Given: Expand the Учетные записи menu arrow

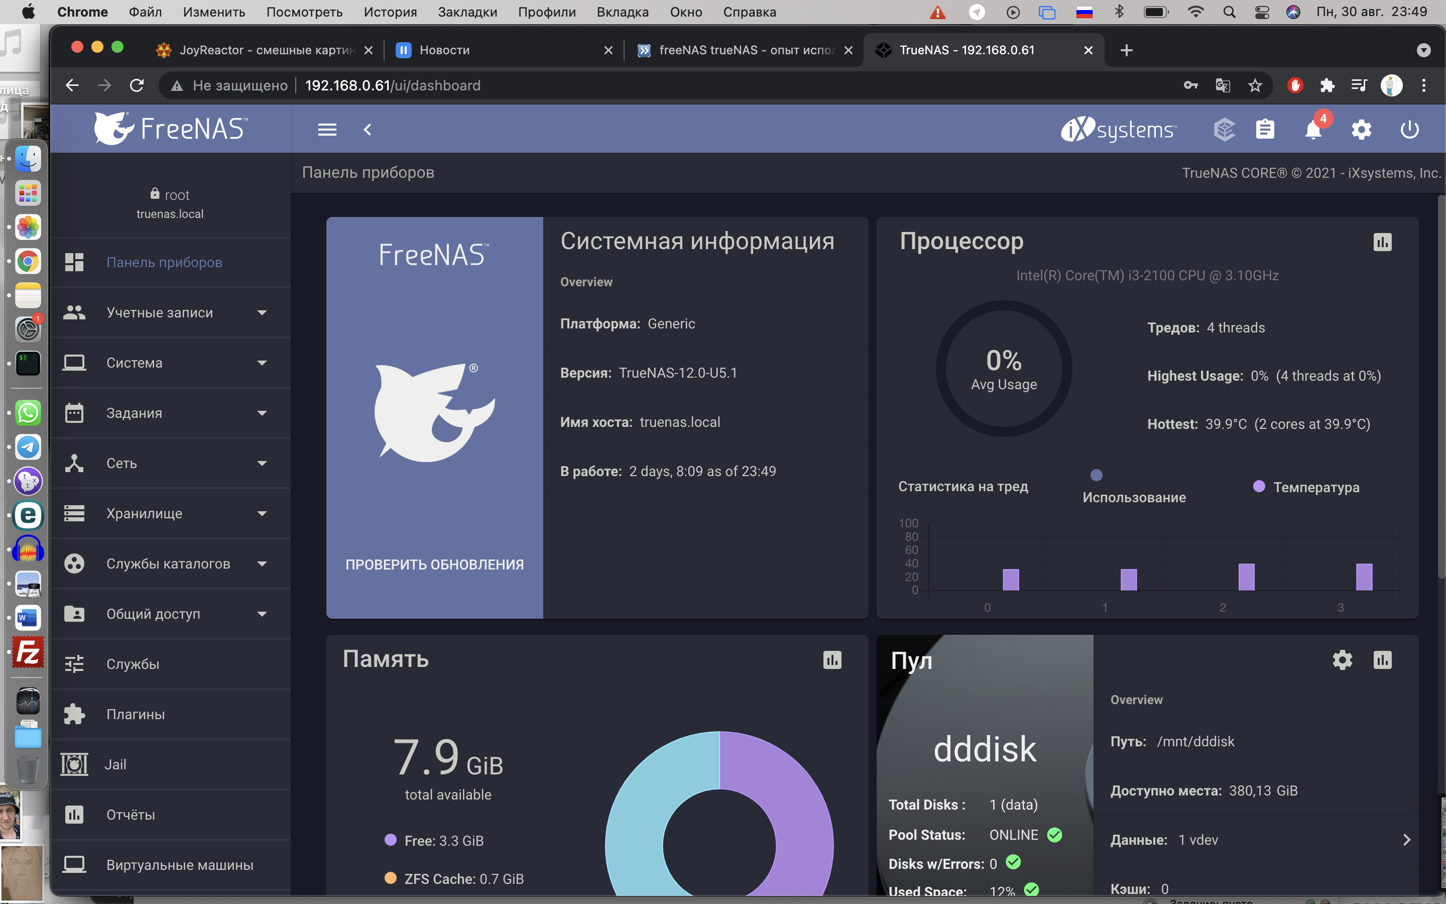Looking at the screenshot, I should point(262,313).
